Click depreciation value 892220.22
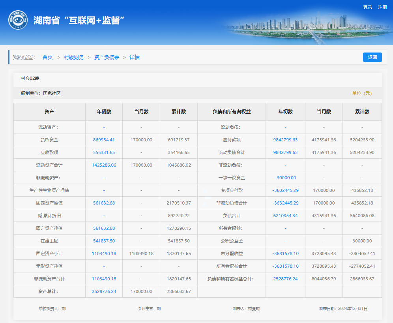 point(179,216)
